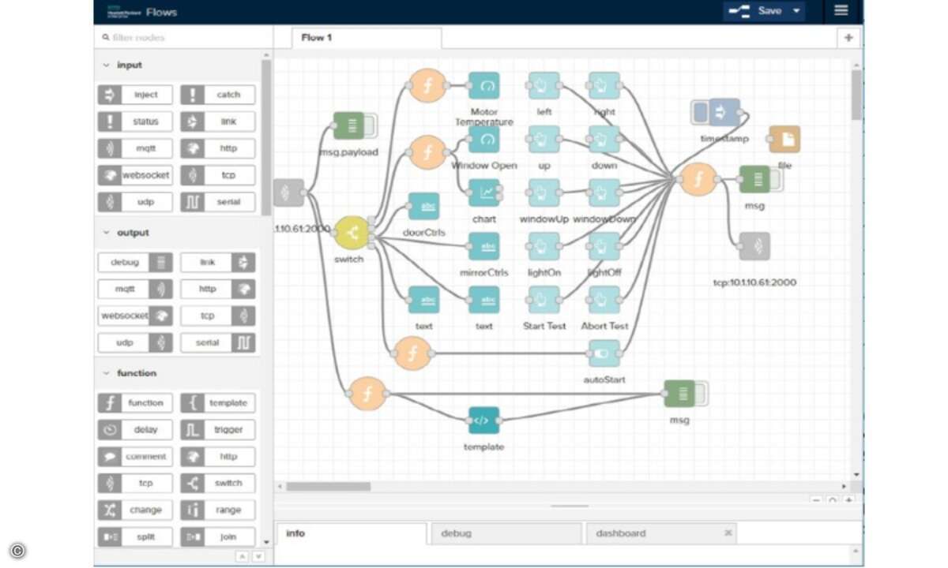Click the yellow switch node on canvas
Screen dimensions: 948x568
point(352,234)
